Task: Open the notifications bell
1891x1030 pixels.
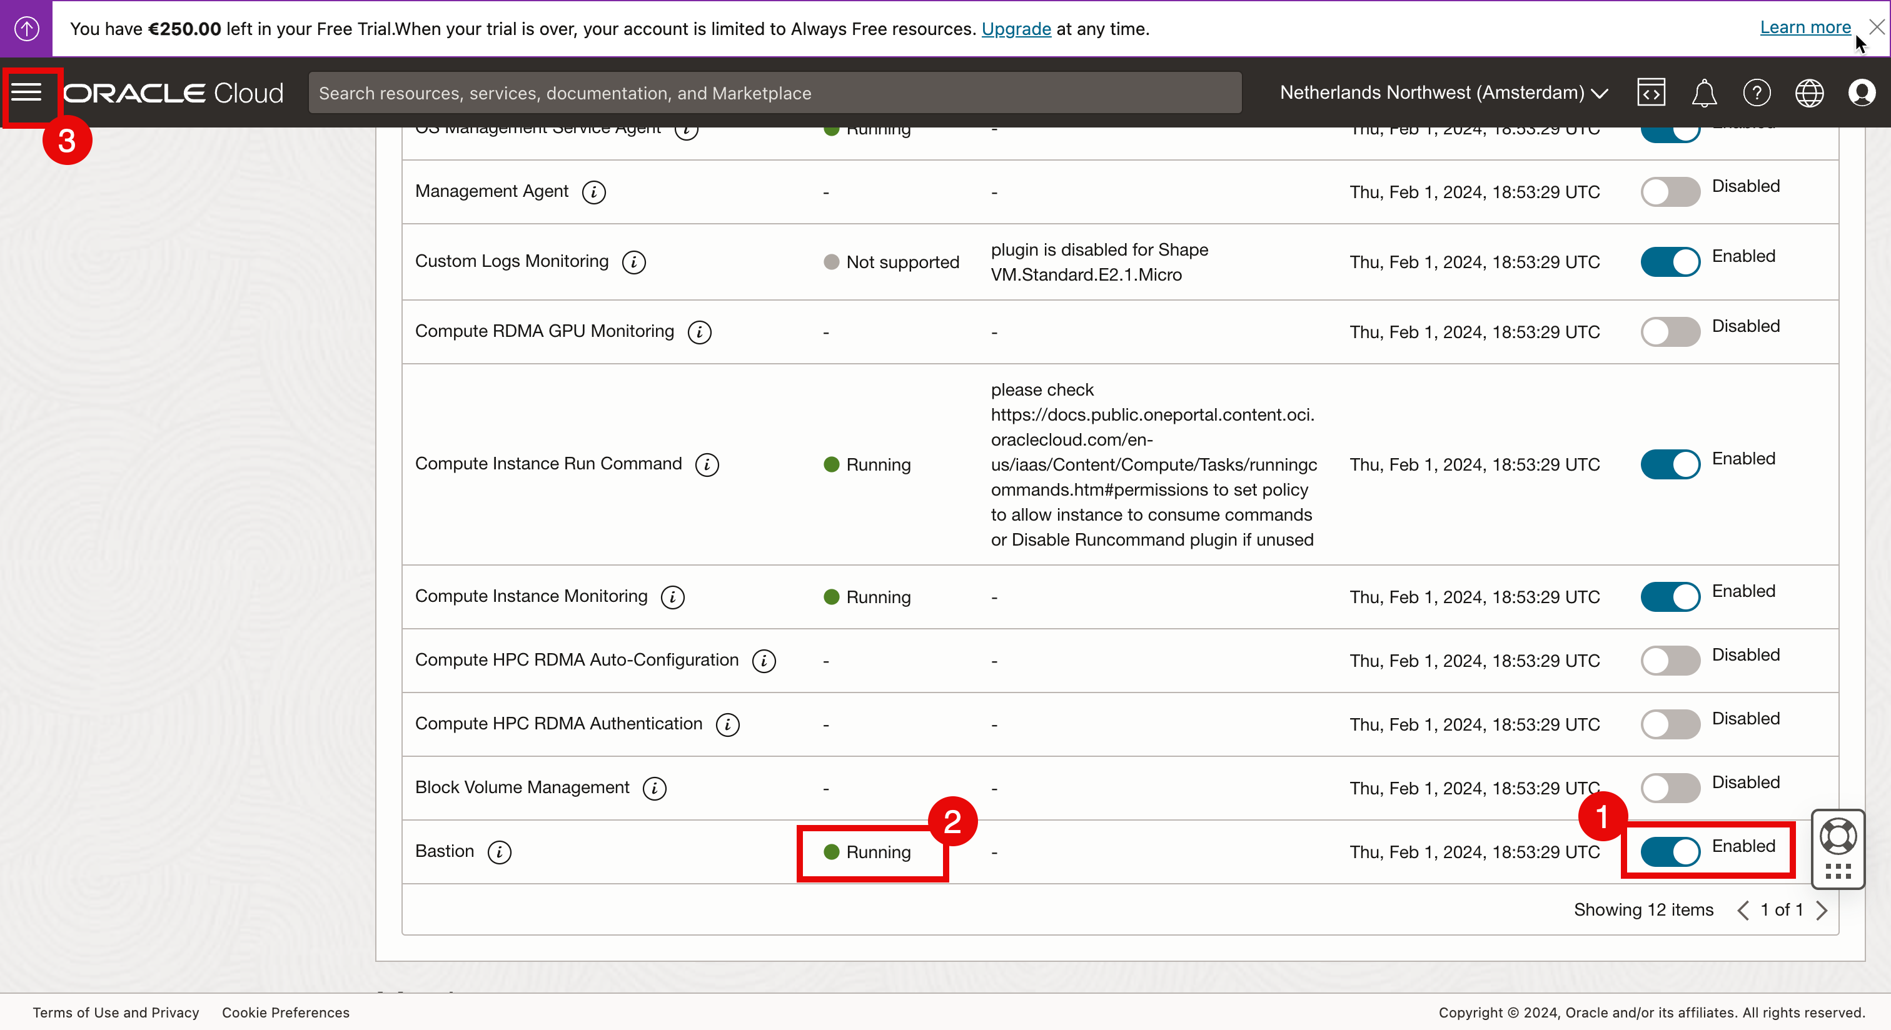Action: point(1703,93)
